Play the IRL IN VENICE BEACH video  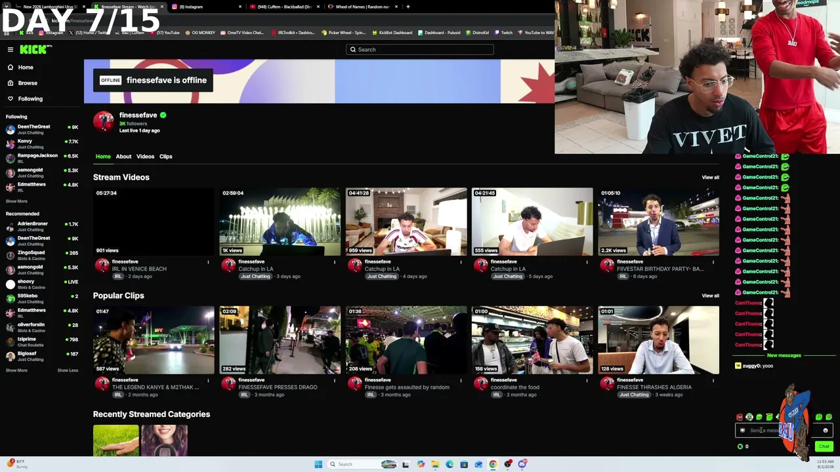point(154,222)
